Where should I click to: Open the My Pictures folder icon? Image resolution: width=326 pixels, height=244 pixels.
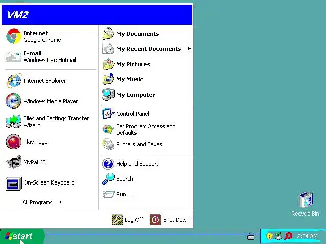(108, 64)
